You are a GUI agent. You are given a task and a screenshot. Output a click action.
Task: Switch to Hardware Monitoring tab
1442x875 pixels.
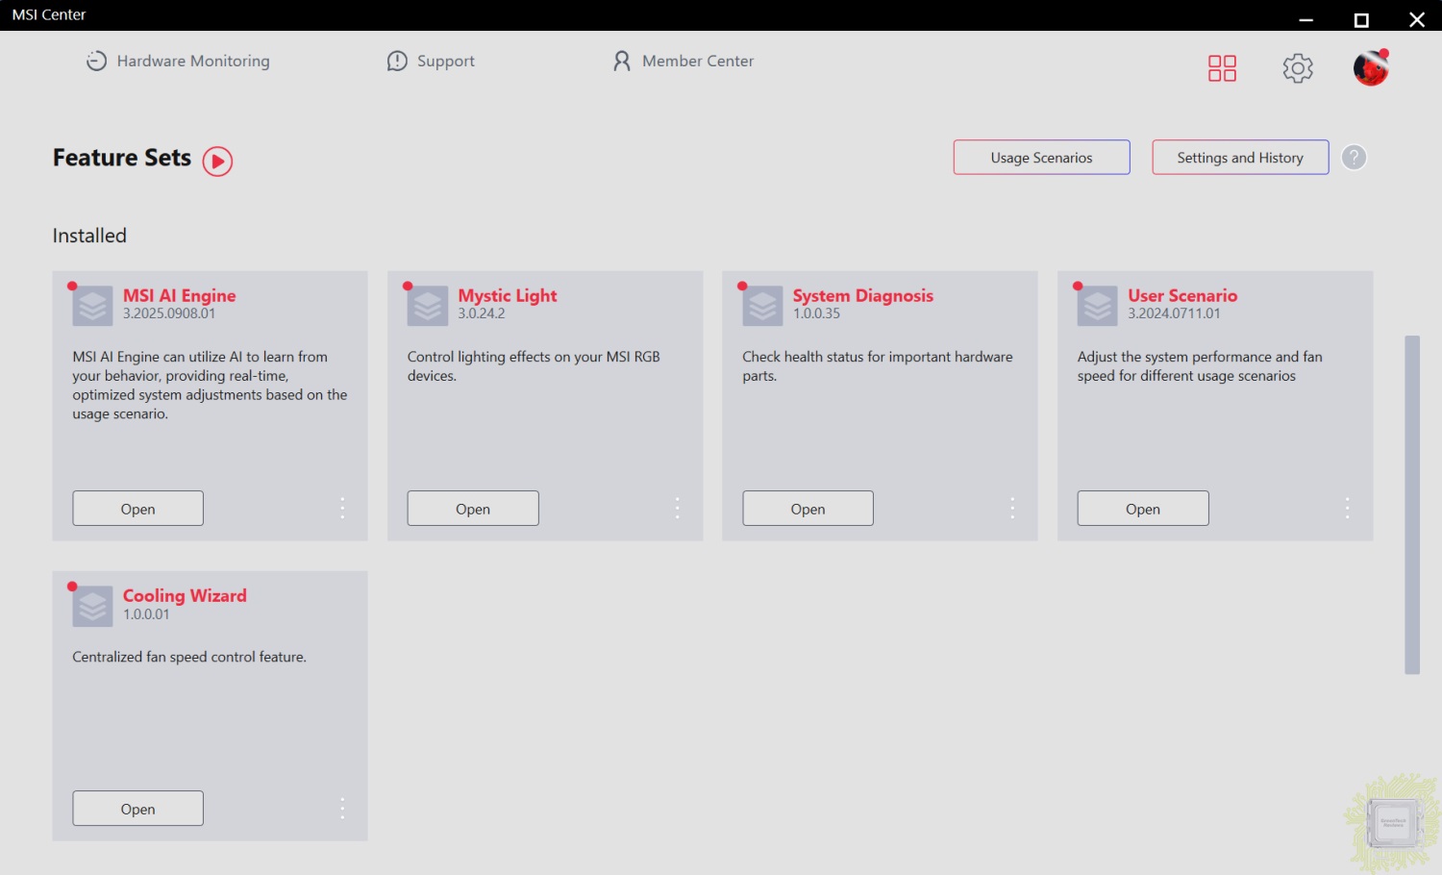[179, 61]
